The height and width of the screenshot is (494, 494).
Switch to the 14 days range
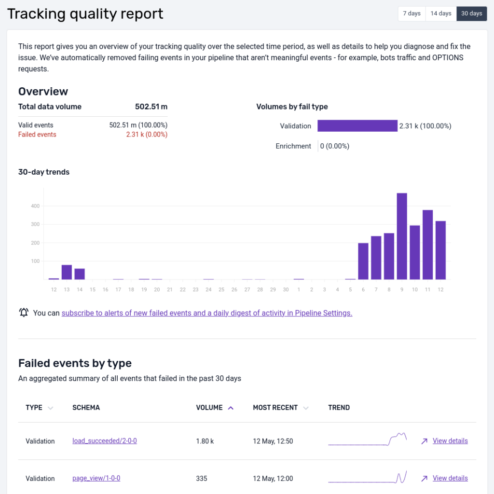(441, 14)
